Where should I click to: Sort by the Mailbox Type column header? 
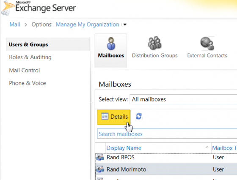click(x=224, y=148)
